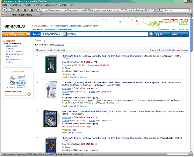Filter by DVD department
The height and width of the screenshot is (157, 194).
8,49
